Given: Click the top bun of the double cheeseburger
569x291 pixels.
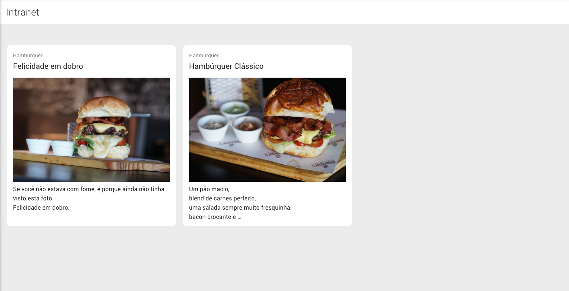Looking at the screenshot, I should click(104, 106).
